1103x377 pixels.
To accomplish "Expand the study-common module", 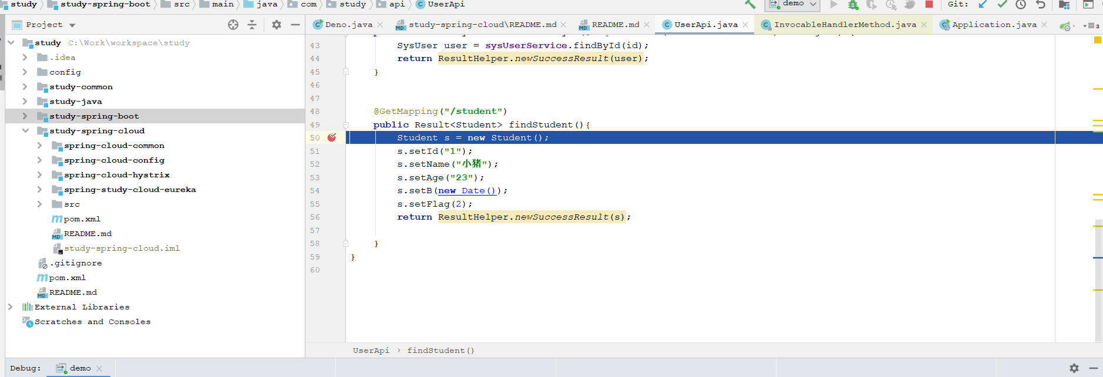I will [25, 86].
